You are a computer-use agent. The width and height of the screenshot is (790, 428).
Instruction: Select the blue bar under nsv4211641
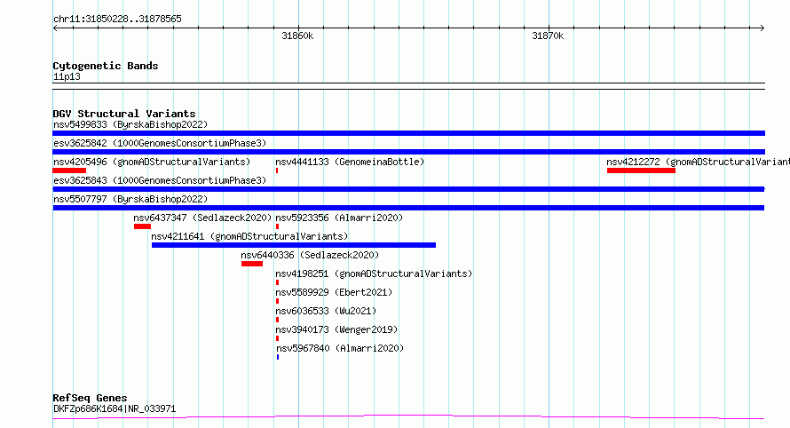pos(294,245)
